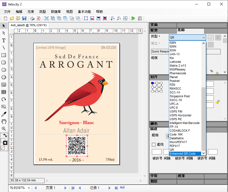Enable the 虚线 dashed line checkbox
This screenshot has width=228, height=192.
(x=154, y=144)
